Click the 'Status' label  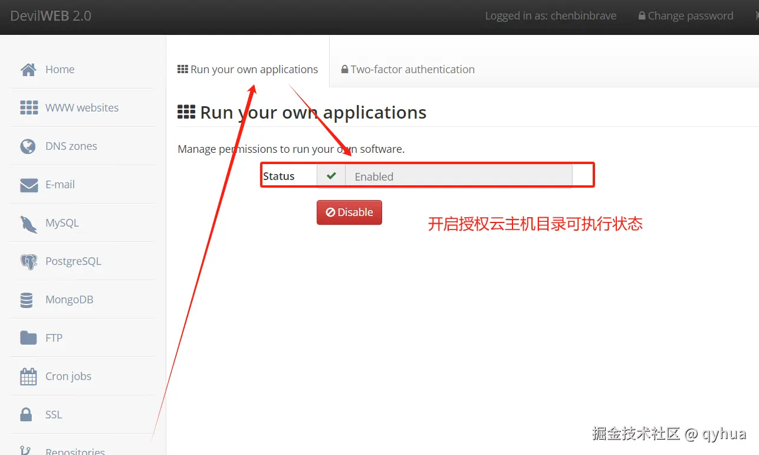point(279,176)
